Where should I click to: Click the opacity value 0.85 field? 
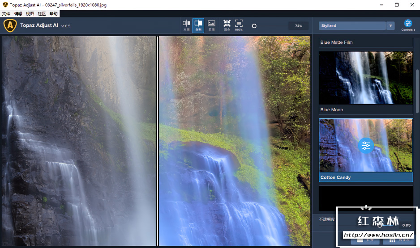(406, 225)
